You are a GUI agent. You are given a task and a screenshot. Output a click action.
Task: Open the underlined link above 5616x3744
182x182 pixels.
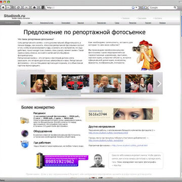pyautogui.click(x=96, y=111)
